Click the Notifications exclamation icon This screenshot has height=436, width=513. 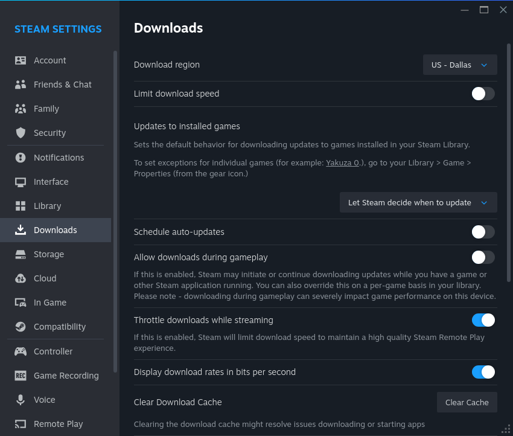(21, 158)
